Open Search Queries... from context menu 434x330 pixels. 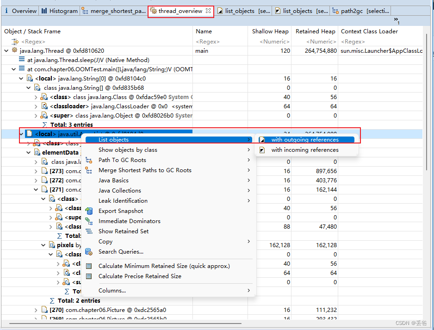[x=169, y=252]
